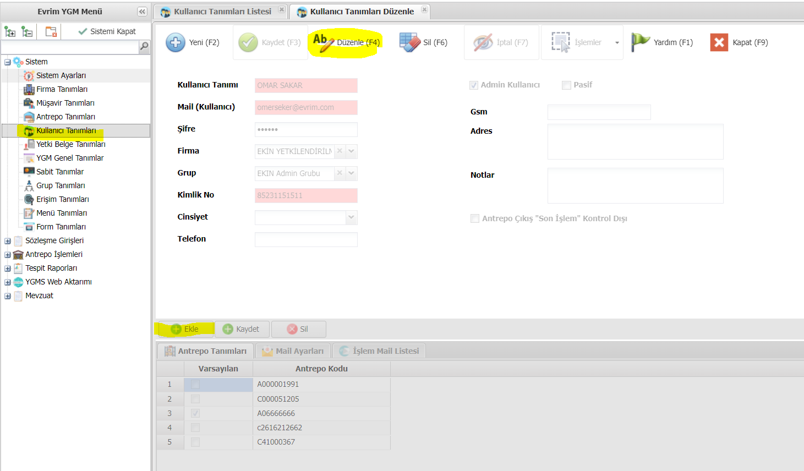Toggle the Pasif checkbox

566,85
